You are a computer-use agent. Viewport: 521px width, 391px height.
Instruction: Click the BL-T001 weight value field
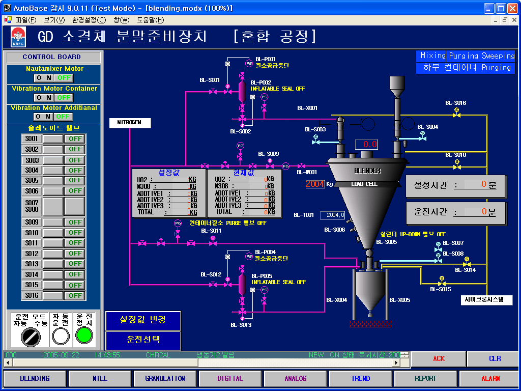pos(333,215)
